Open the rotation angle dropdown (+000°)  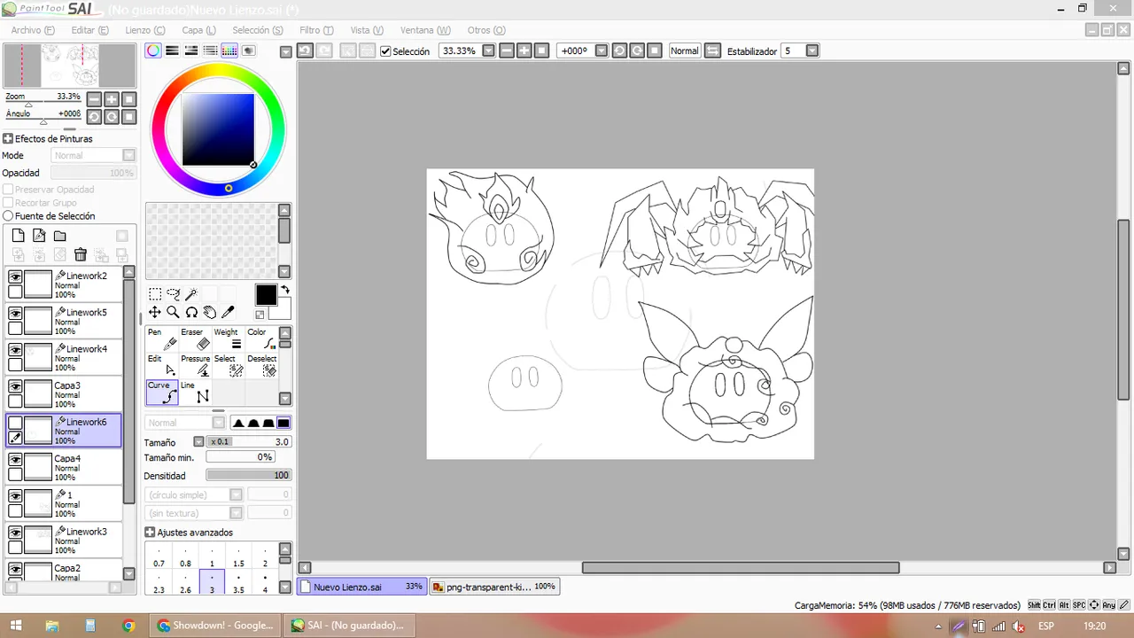(602, 51)
